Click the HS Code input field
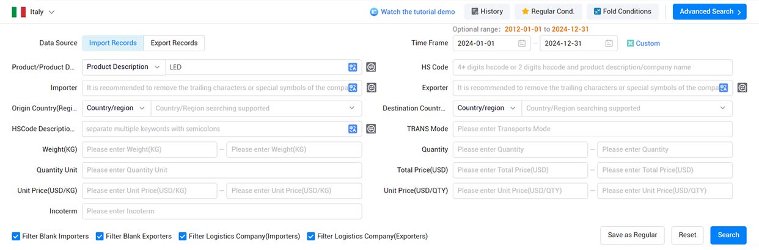The width and height of the screenshot is (759, 250). click(x=592, y=67)
